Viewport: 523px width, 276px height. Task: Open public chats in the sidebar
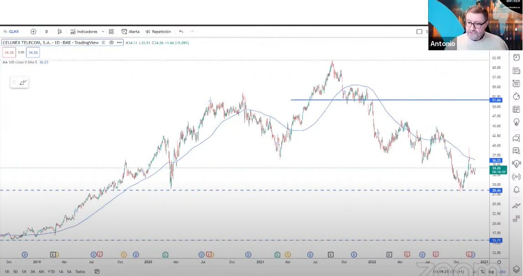click(x=516, y=138)
